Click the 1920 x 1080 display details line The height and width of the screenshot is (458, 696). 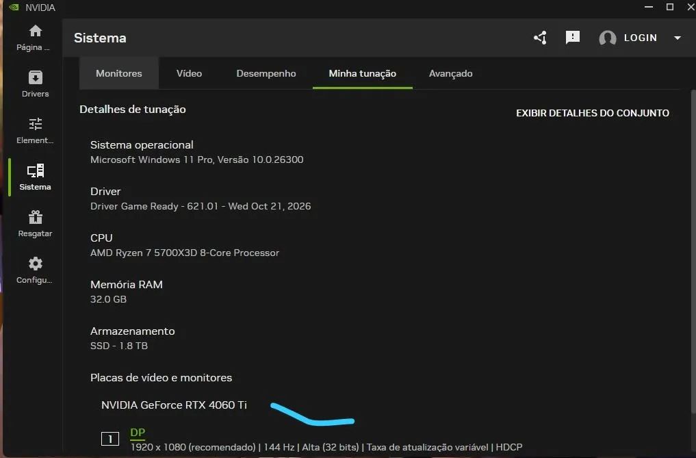(x=326, y=447)
